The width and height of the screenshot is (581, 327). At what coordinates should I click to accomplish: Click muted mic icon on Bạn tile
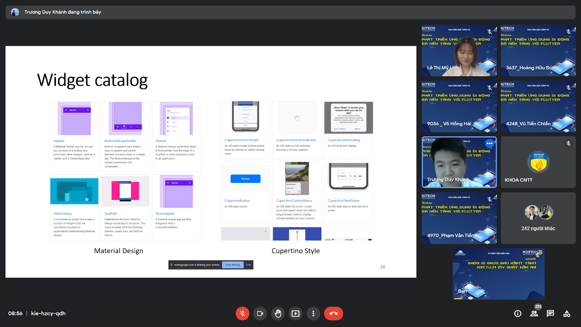537,255
